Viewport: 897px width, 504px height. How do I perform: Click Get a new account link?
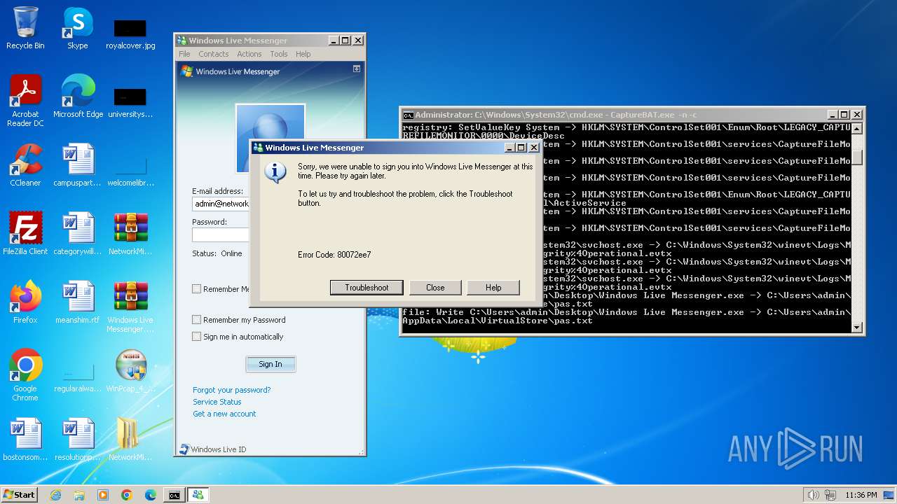(224, 414)
